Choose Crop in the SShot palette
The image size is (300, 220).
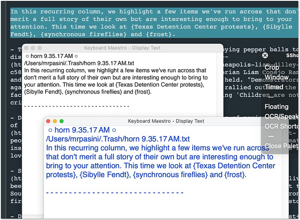272,67
